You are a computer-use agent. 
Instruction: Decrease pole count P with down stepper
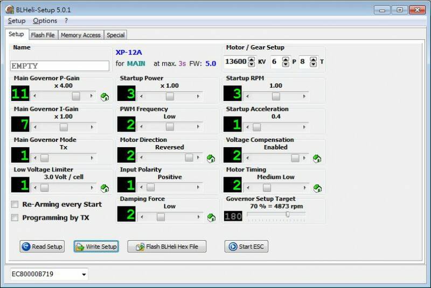tap(286, 64)
